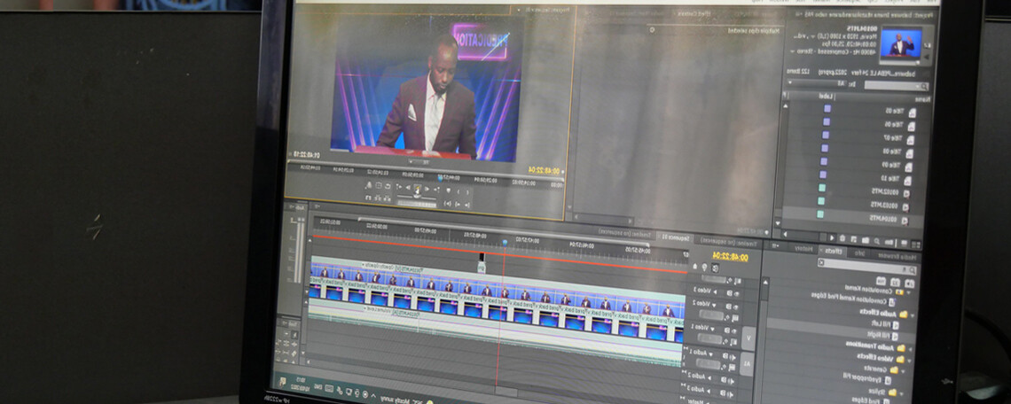The height and width of the screenshot is (404, 1011).
Task: Select the Selection arrow tool in Tools panel
Action: 294,334
